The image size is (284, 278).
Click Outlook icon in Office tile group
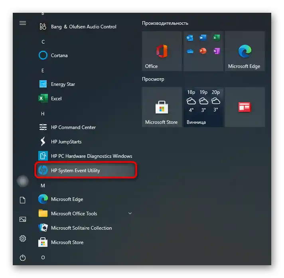pos(190,38)
